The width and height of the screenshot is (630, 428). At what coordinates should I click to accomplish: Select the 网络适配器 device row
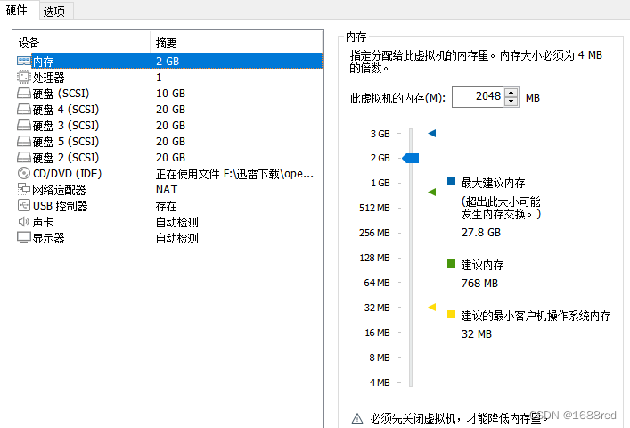coord(169,190)
